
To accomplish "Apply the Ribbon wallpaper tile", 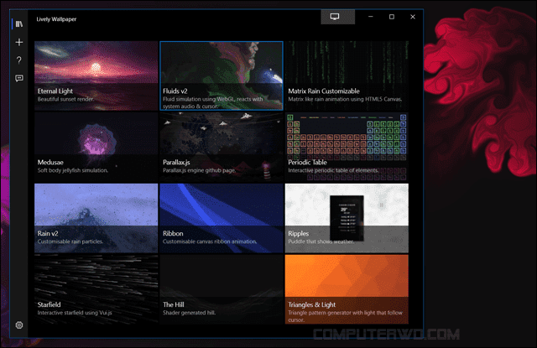I will point(222,218).
